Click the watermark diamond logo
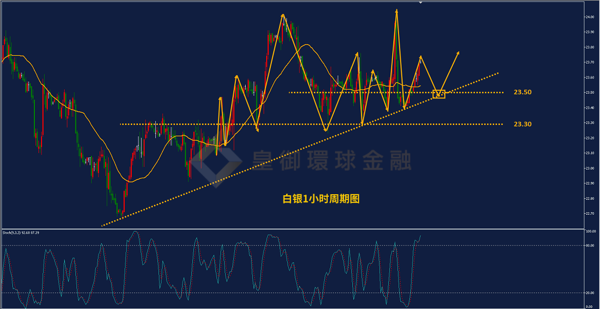The height and width of the screenshot is (309, 600). [x=216, y=162]
